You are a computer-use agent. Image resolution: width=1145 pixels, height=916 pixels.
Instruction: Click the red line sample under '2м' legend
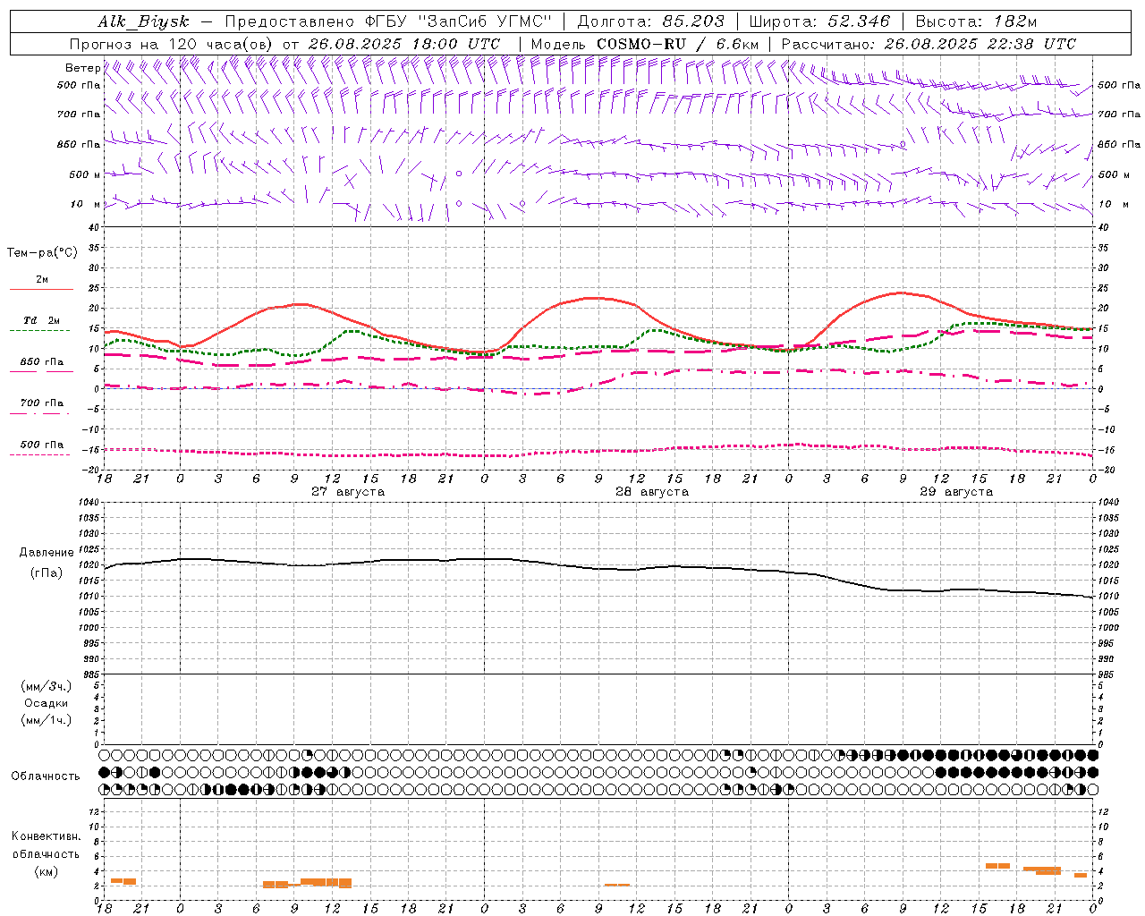coord(41,289)
